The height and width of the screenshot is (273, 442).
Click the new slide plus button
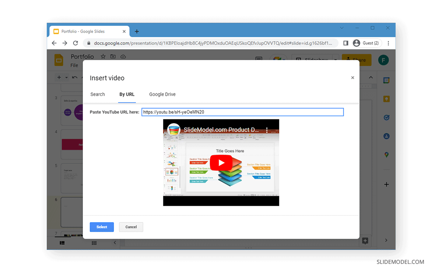click(59, 77)
